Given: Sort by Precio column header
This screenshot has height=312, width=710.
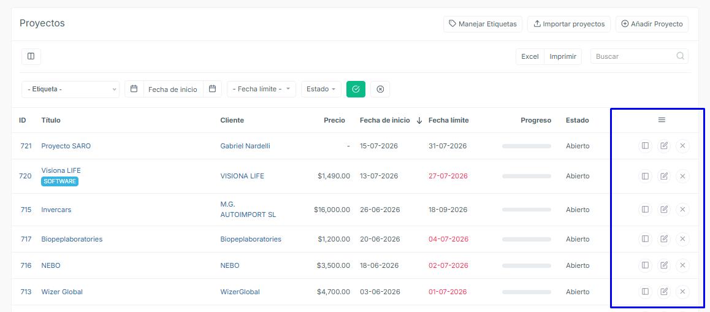Looking at the screenshot, I should tap(334, 120).
